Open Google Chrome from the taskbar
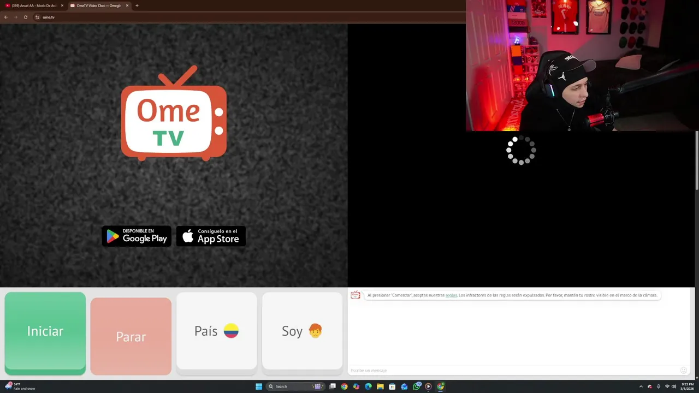Viewport: 699px width, 393px height. click(344, 386)
